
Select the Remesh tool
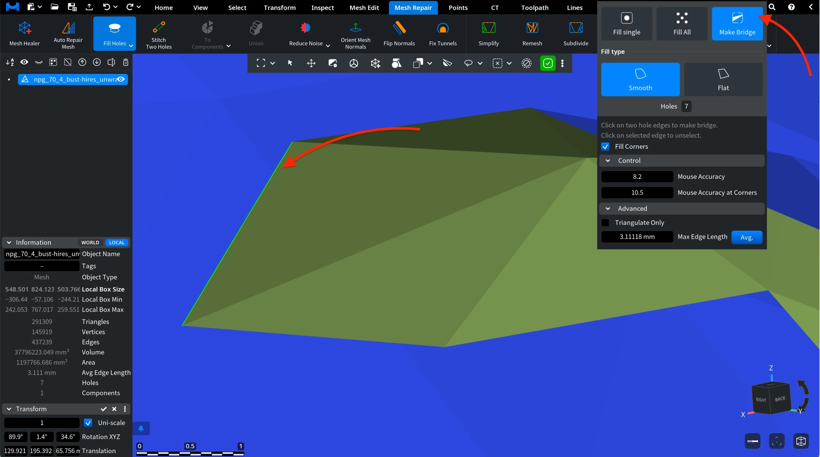(532, 34)
